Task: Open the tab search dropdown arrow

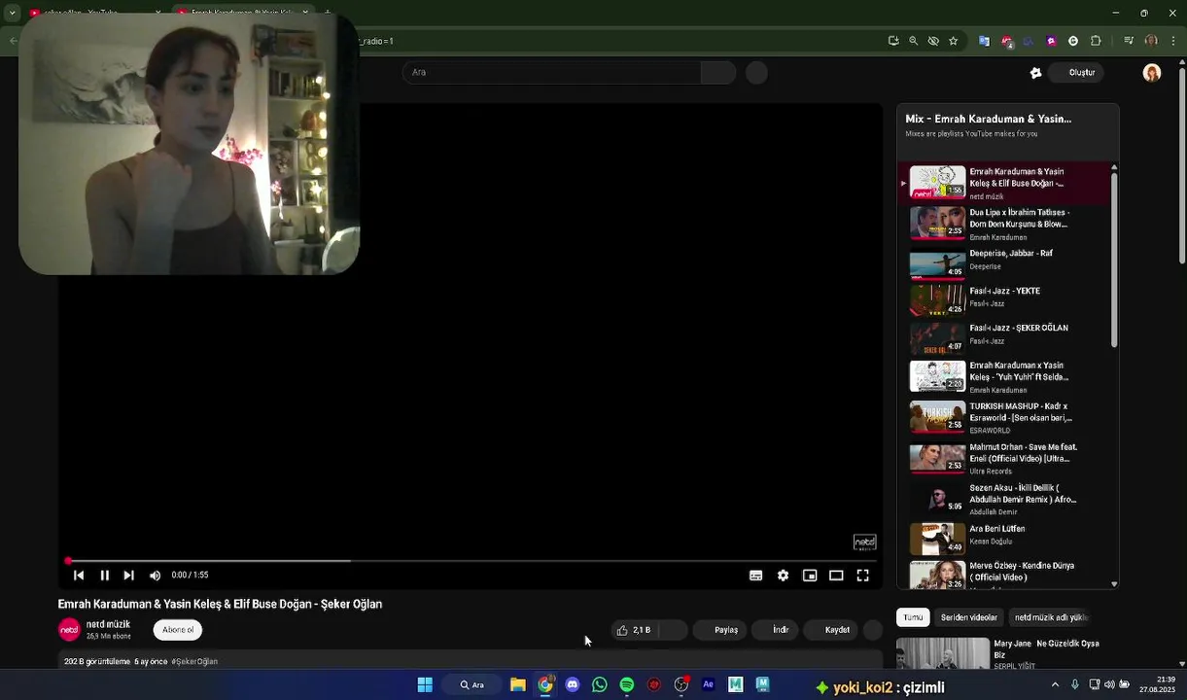Action: (12, 14)
